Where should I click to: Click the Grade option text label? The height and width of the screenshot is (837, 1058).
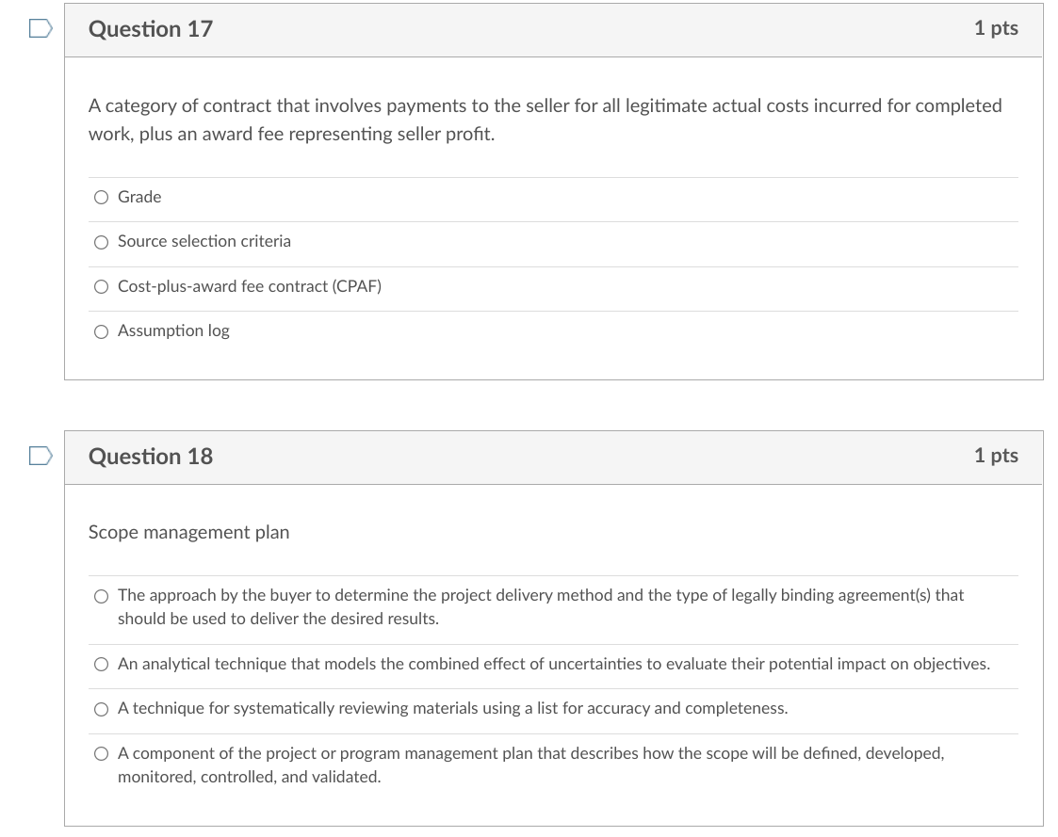138,197
